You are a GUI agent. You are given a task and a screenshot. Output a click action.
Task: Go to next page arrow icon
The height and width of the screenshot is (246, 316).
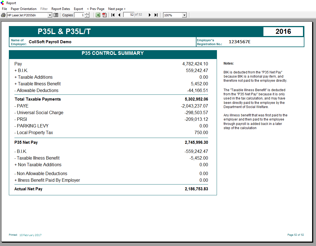pos(150,15)
